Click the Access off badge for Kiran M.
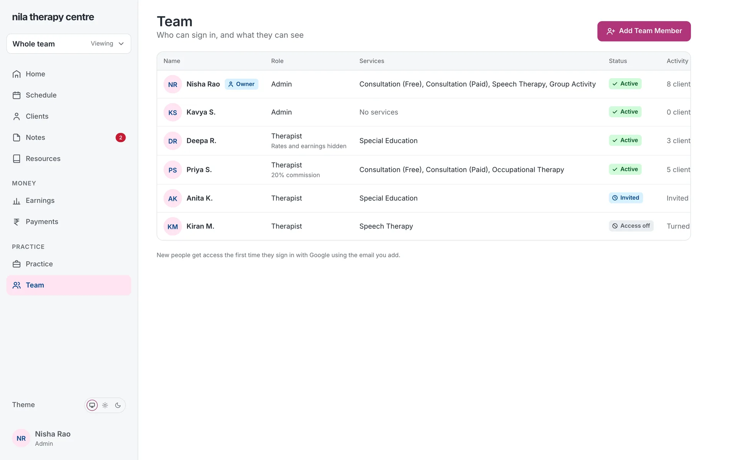The width and height of the screenshot is (737, 460). [x=631, y=226]
